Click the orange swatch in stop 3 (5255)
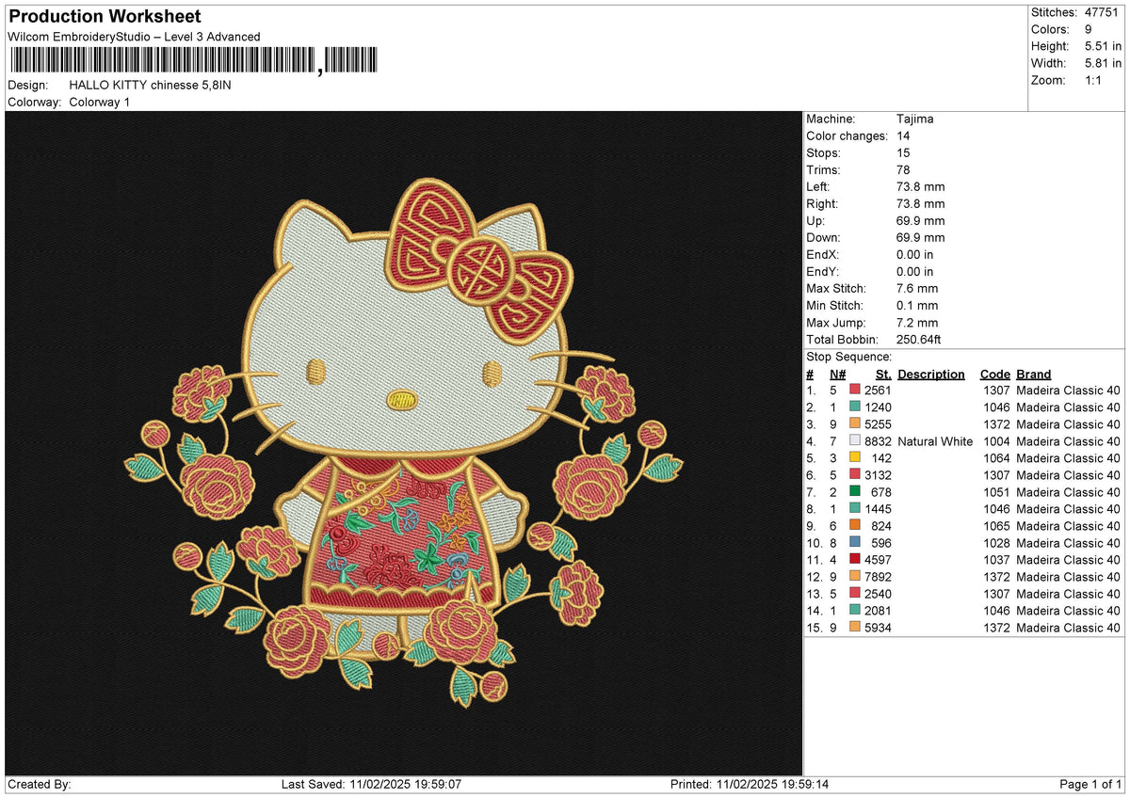1130x798 pixels. pos(855,424)
